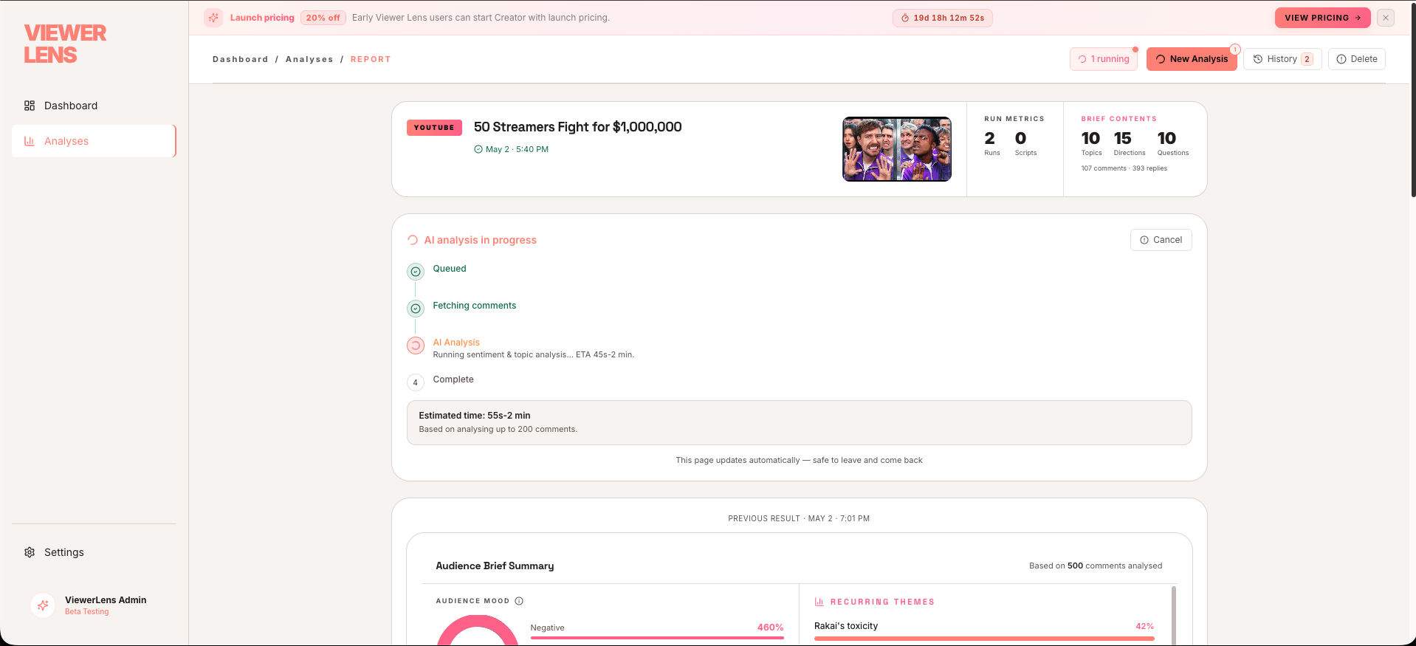Click the Scripts count 0
This screenshot has height=646, width=1416.
click(x=1021, y=138)
